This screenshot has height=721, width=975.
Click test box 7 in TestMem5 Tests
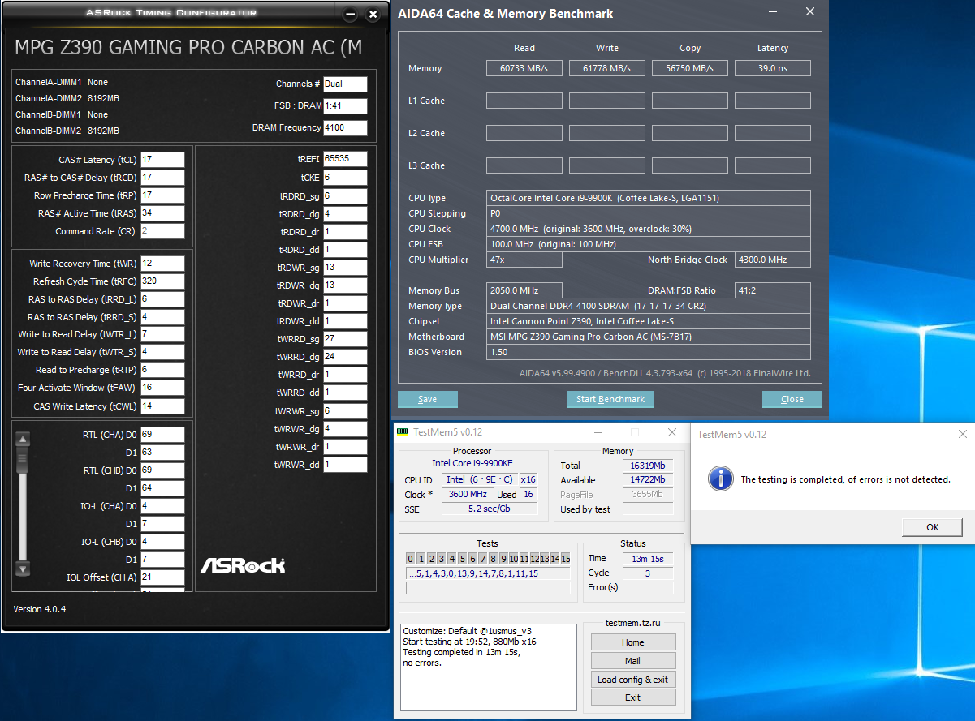pos(483,559)
